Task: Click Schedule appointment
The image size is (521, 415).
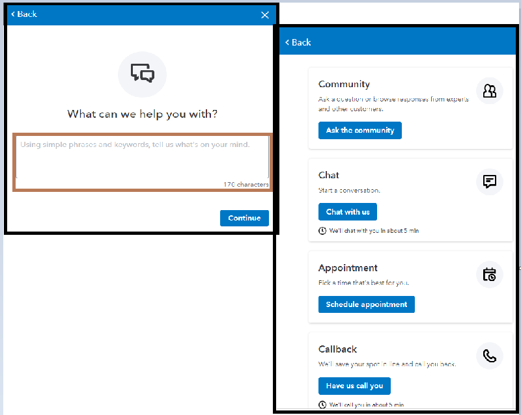Action: (366, 304)
